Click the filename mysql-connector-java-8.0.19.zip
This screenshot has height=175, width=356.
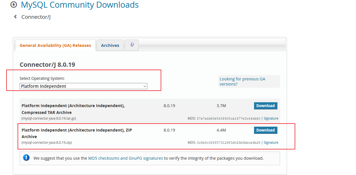[47, 143]
